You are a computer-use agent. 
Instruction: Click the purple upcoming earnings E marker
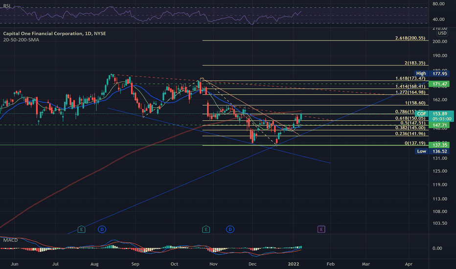pyautogui.click(x=321, y=229)
